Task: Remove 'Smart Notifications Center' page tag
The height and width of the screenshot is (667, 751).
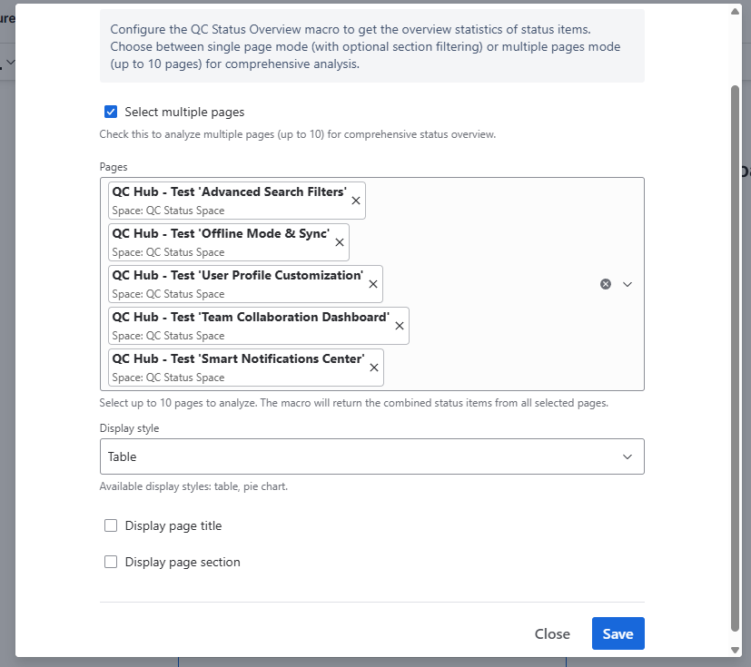Action: point(373,368)
